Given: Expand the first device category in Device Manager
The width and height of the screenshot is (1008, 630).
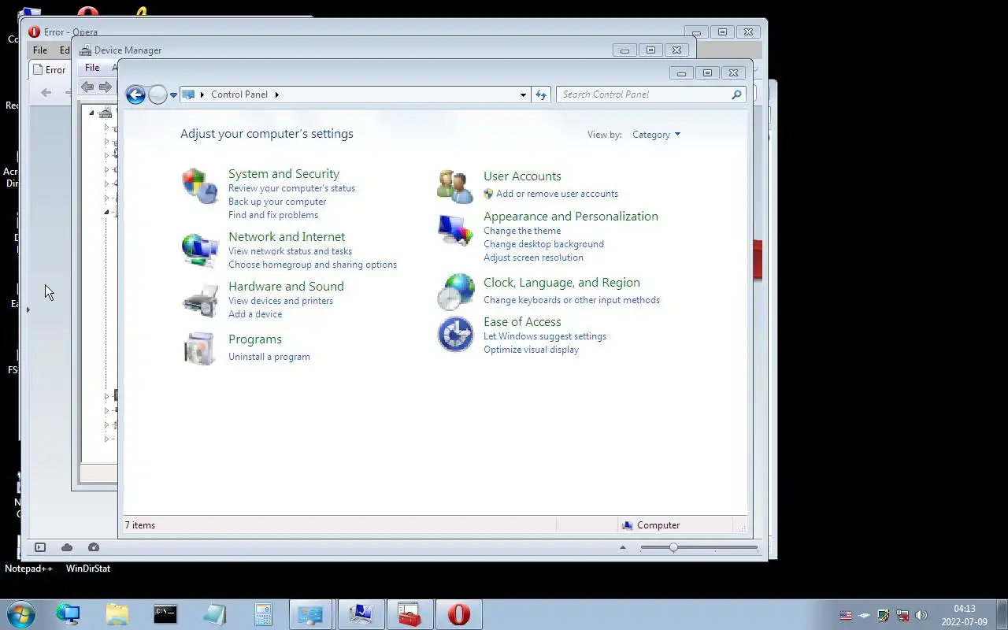Looking at the screenshot, I should [106, 128].
